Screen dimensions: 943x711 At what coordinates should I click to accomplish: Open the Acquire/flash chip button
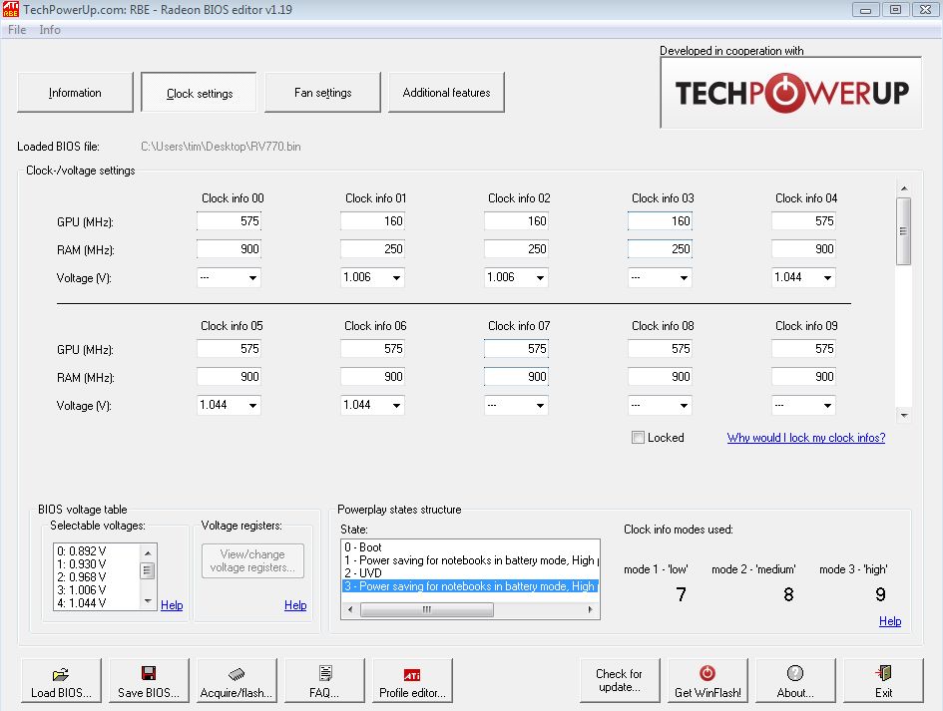[x=236, y=680]
